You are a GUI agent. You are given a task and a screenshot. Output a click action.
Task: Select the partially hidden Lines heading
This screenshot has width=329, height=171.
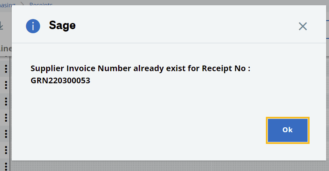pos(6,49)
